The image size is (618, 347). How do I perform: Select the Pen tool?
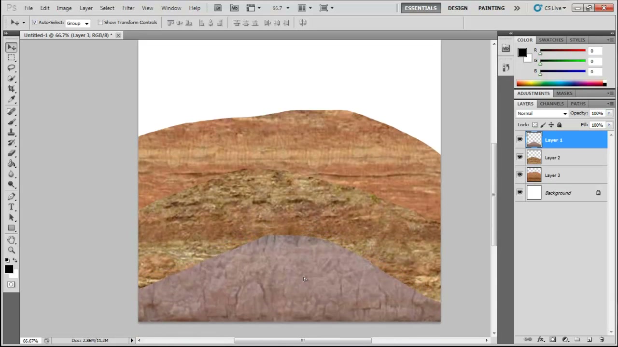coord(12,197)
